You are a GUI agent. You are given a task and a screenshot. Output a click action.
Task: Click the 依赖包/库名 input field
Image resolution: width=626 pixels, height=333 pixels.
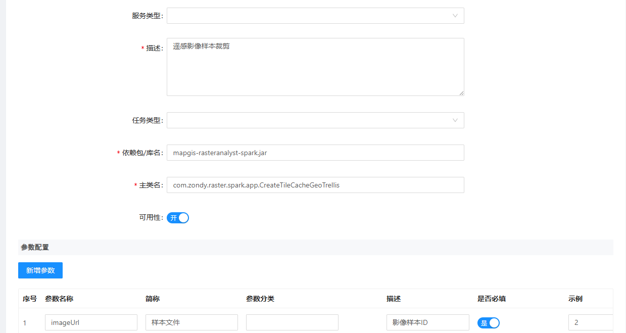pos(315,153)
